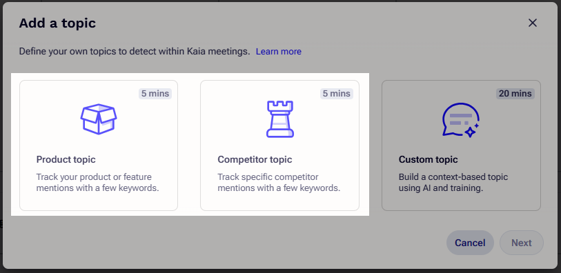This screenshot has height=273, width=561.
Task: Select the Custom topic card title
Action: (x=429, y=159)
